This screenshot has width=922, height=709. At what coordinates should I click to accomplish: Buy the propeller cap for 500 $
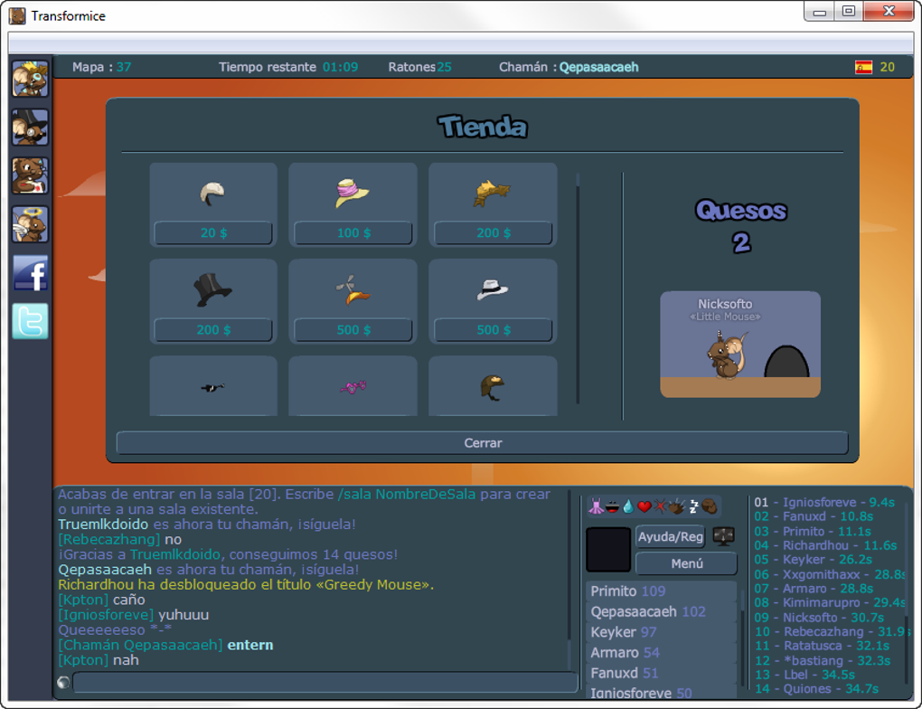pos(353,330)
